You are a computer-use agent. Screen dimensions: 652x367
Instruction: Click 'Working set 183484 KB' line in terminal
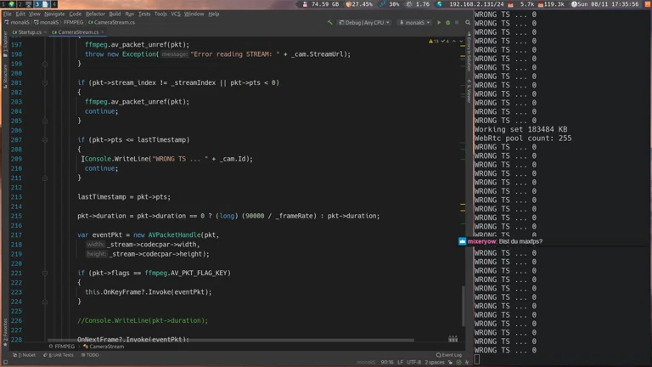521,129
